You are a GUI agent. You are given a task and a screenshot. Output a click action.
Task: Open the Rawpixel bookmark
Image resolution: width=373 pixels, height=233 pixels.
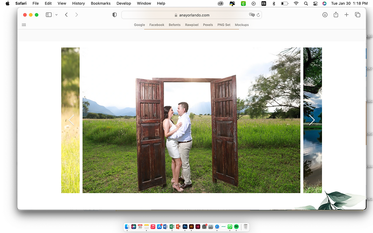pos(192,25)
